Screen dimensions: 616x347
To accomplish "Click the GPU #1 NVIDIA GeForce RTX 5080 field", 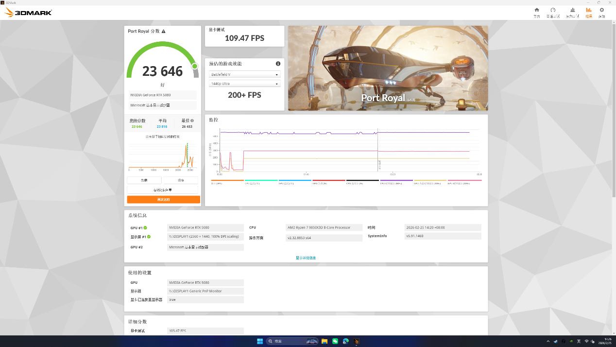I will pos(205,227).
